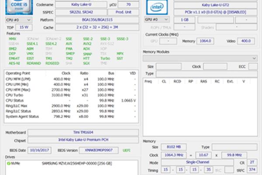The width and height of the screenshot is (262, 175).
Task: Select the Ring/LLC Status row
Action: pos(71,111)
